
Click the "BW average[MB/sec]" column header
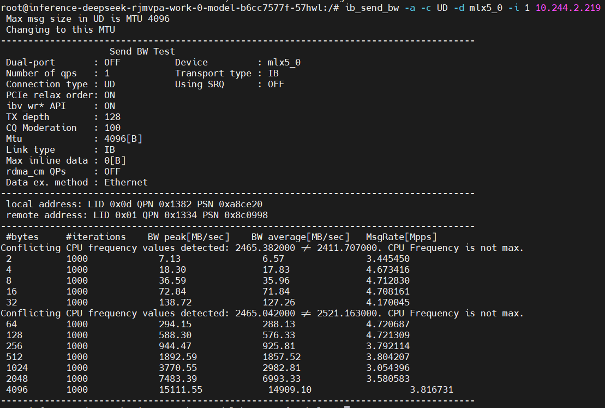[x=300, y=237]
